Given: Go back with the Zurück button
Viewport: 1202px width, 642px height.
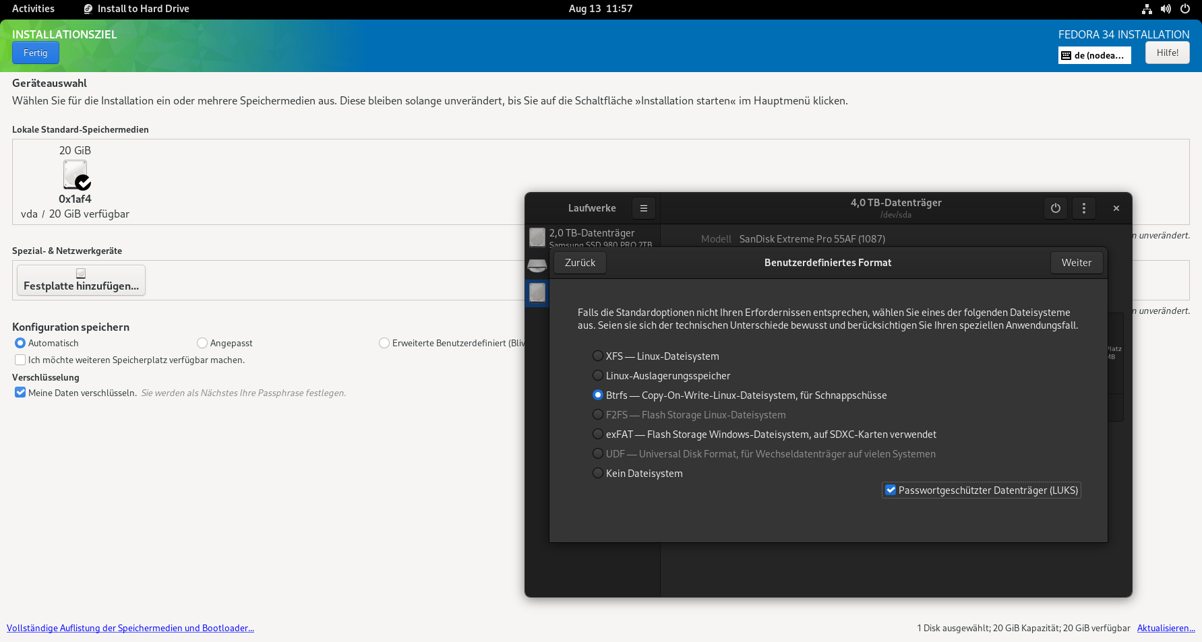Looking at the screenshot, I should point(580,263).
